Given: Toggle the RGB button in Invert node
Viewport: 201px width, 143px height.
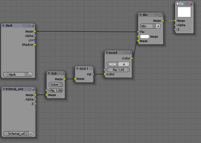Looking at the screenshot, I should coord(112,64).
